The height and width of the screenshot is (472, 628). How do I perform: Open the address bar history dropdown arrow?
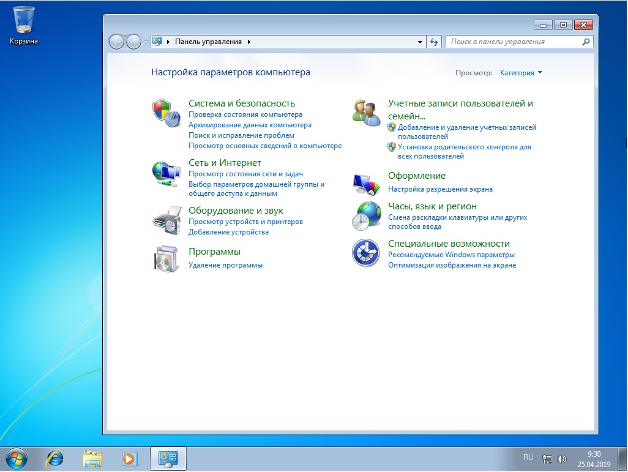point(420,42)
